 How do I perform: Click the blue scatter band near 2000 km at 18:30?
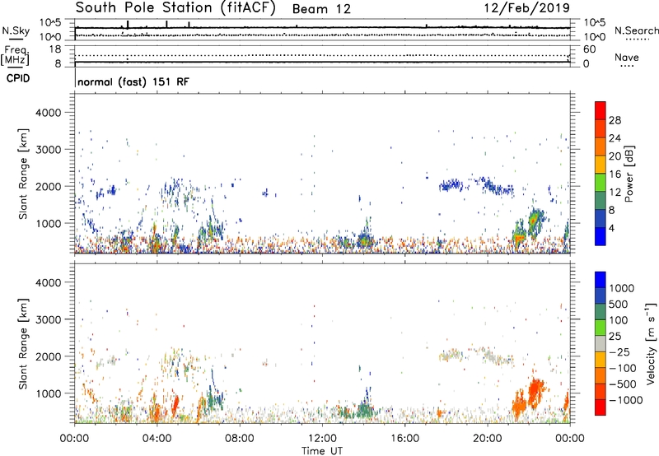click(x=451, y=184)
